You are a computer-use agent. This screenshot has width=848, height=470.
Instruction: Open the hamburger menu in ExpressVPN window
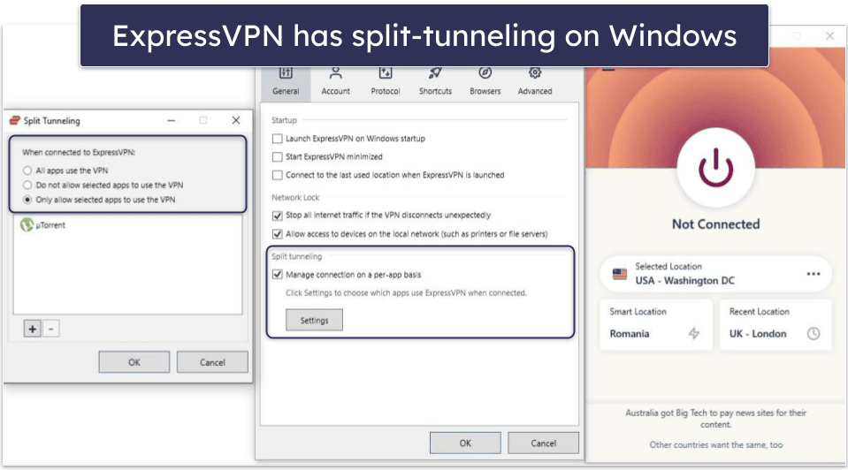(608, 70)
